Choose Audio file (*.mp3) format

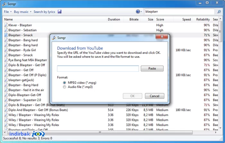pos(64,87)
